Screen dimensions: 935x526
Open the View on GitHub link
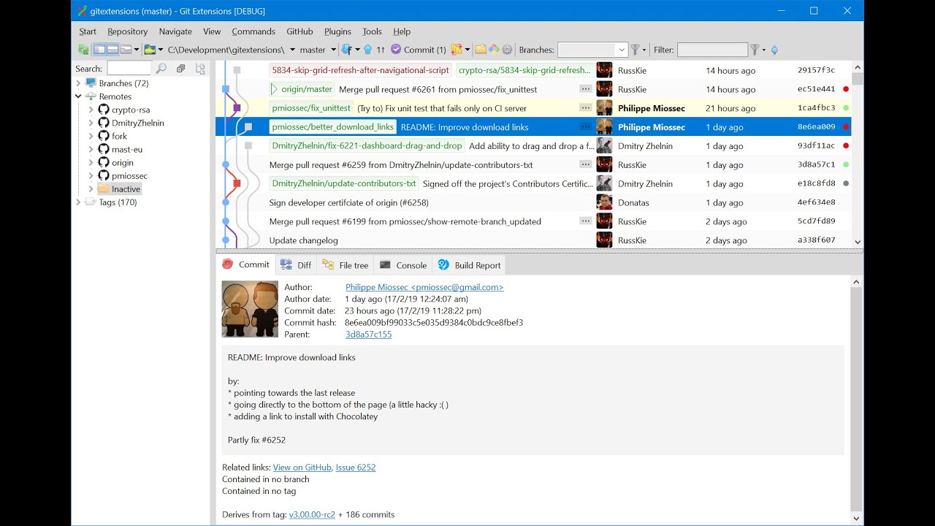click(302, 467)
